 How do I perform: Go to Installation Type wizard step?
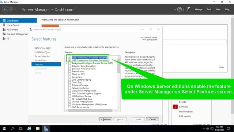pos(42,52)
